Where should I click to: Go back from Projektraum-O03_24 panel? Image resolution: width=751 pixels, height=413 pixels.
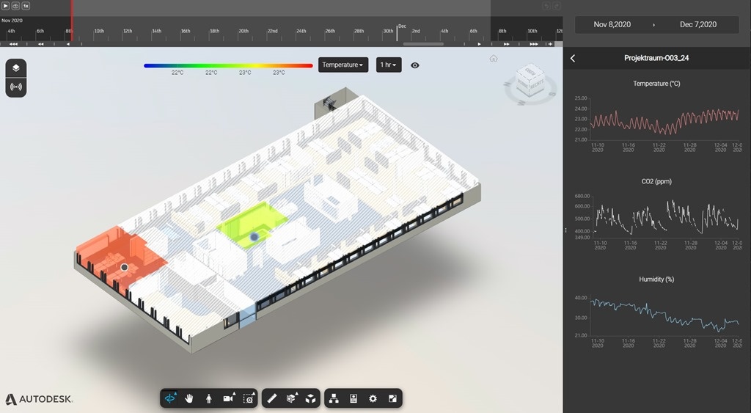click(573, 58)
